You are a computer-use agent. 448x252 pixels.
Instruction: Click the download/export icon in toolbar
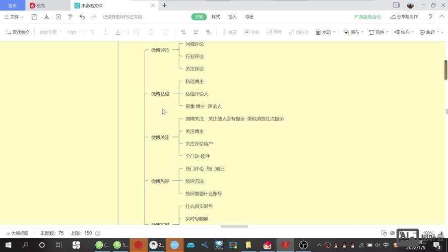click(x=46, y=17)
